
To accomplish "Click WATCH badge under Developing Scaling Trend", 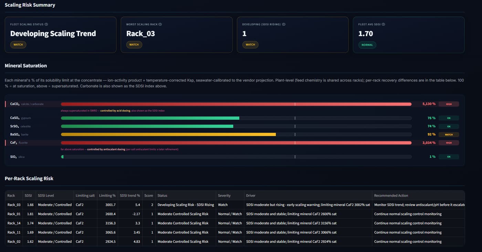I will click(18, 45).
